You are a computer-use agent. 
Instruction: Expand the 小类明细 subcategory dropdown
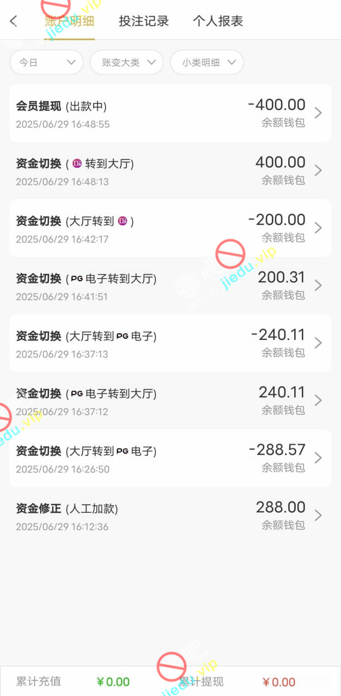point(207,63)
